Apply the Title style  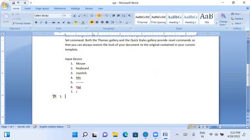[x=207, y=19]
